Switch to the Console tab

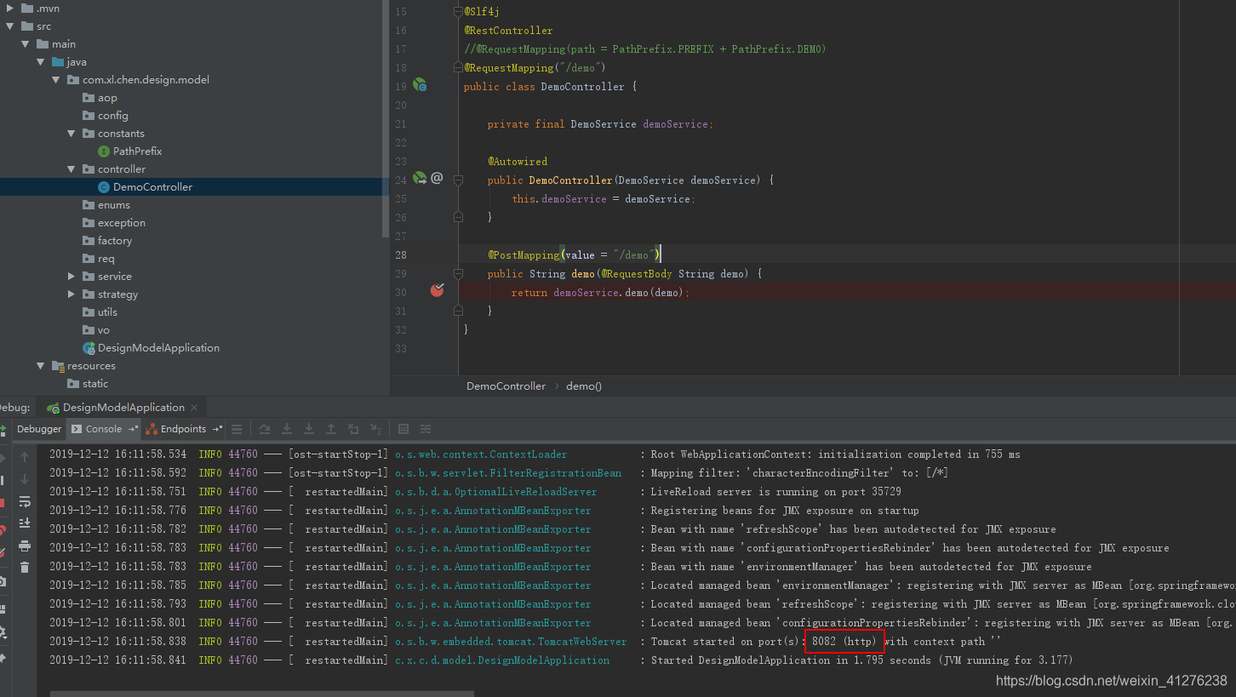[x=104, y=429]
